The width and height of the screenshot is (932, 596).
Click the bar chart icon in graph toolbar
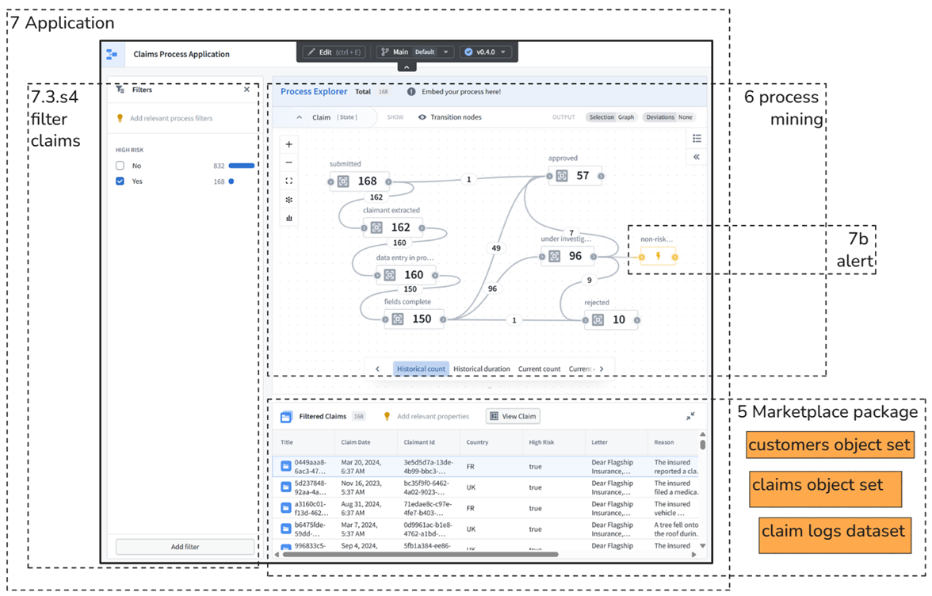(x=288, y=218)
